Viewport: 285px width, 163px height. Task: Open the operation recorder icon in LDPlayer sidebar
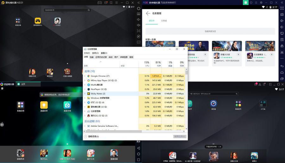pyautogui.click(x=138, y=36)
